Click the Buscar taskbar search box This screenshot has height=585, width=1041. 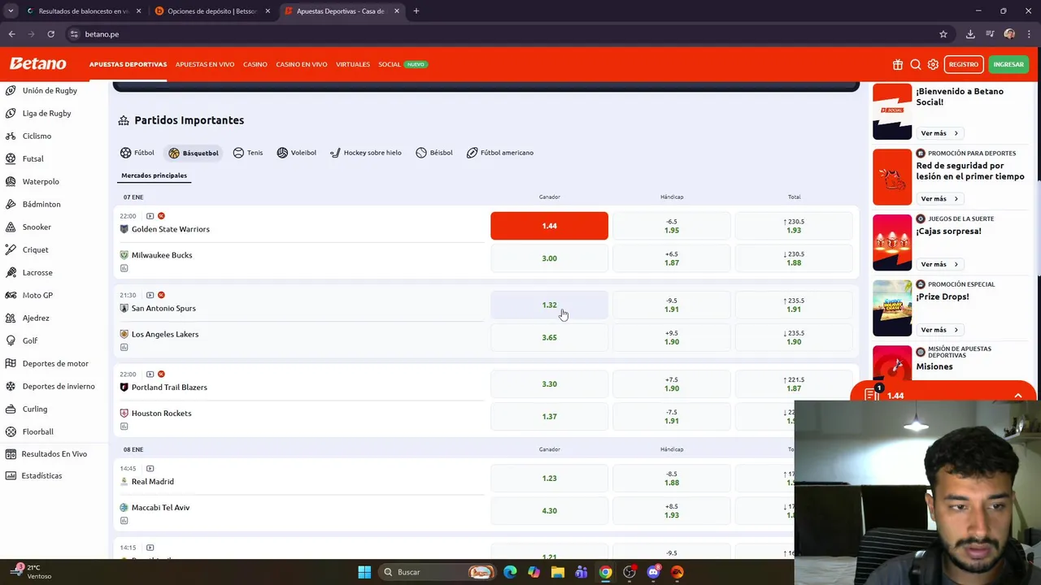(x=438, y=572)
